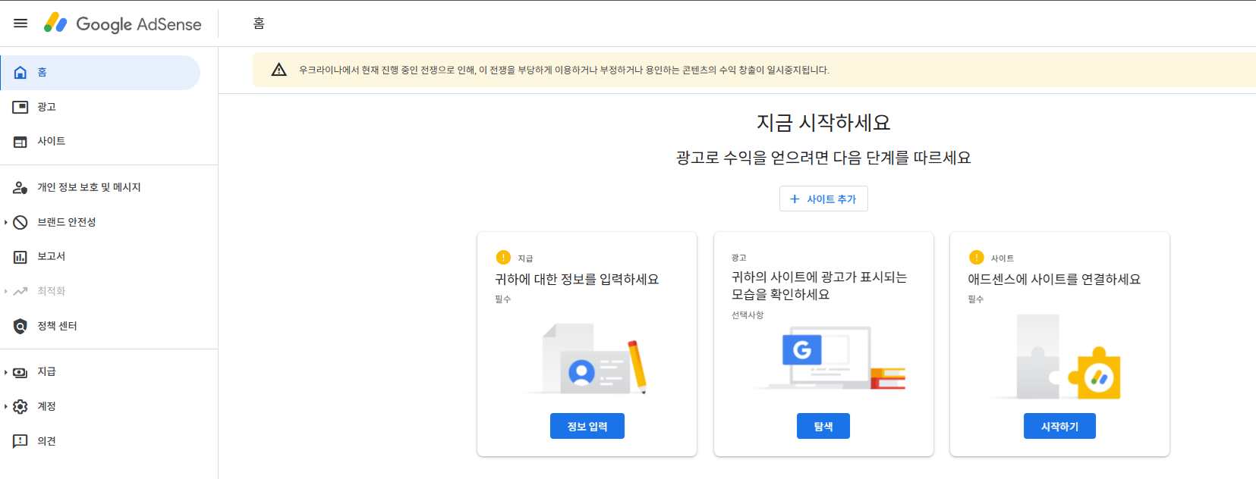The height and width of the screenshot is (479, 1256).
Task: Expand the 지급 submenu arrow
Action: tap(6, 372)
